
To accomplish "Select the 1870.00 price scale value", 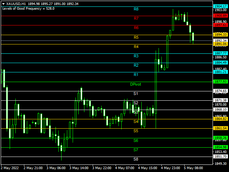I will 220,105.
